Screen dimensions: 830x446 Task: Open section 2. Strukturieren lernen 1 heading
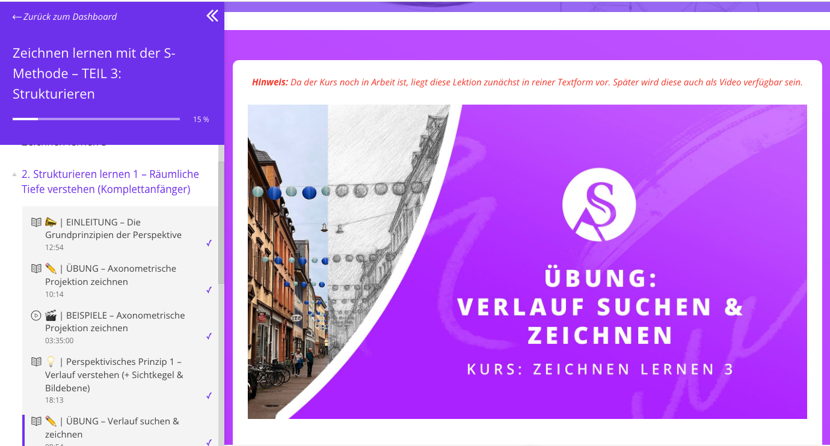pos(110,182)
